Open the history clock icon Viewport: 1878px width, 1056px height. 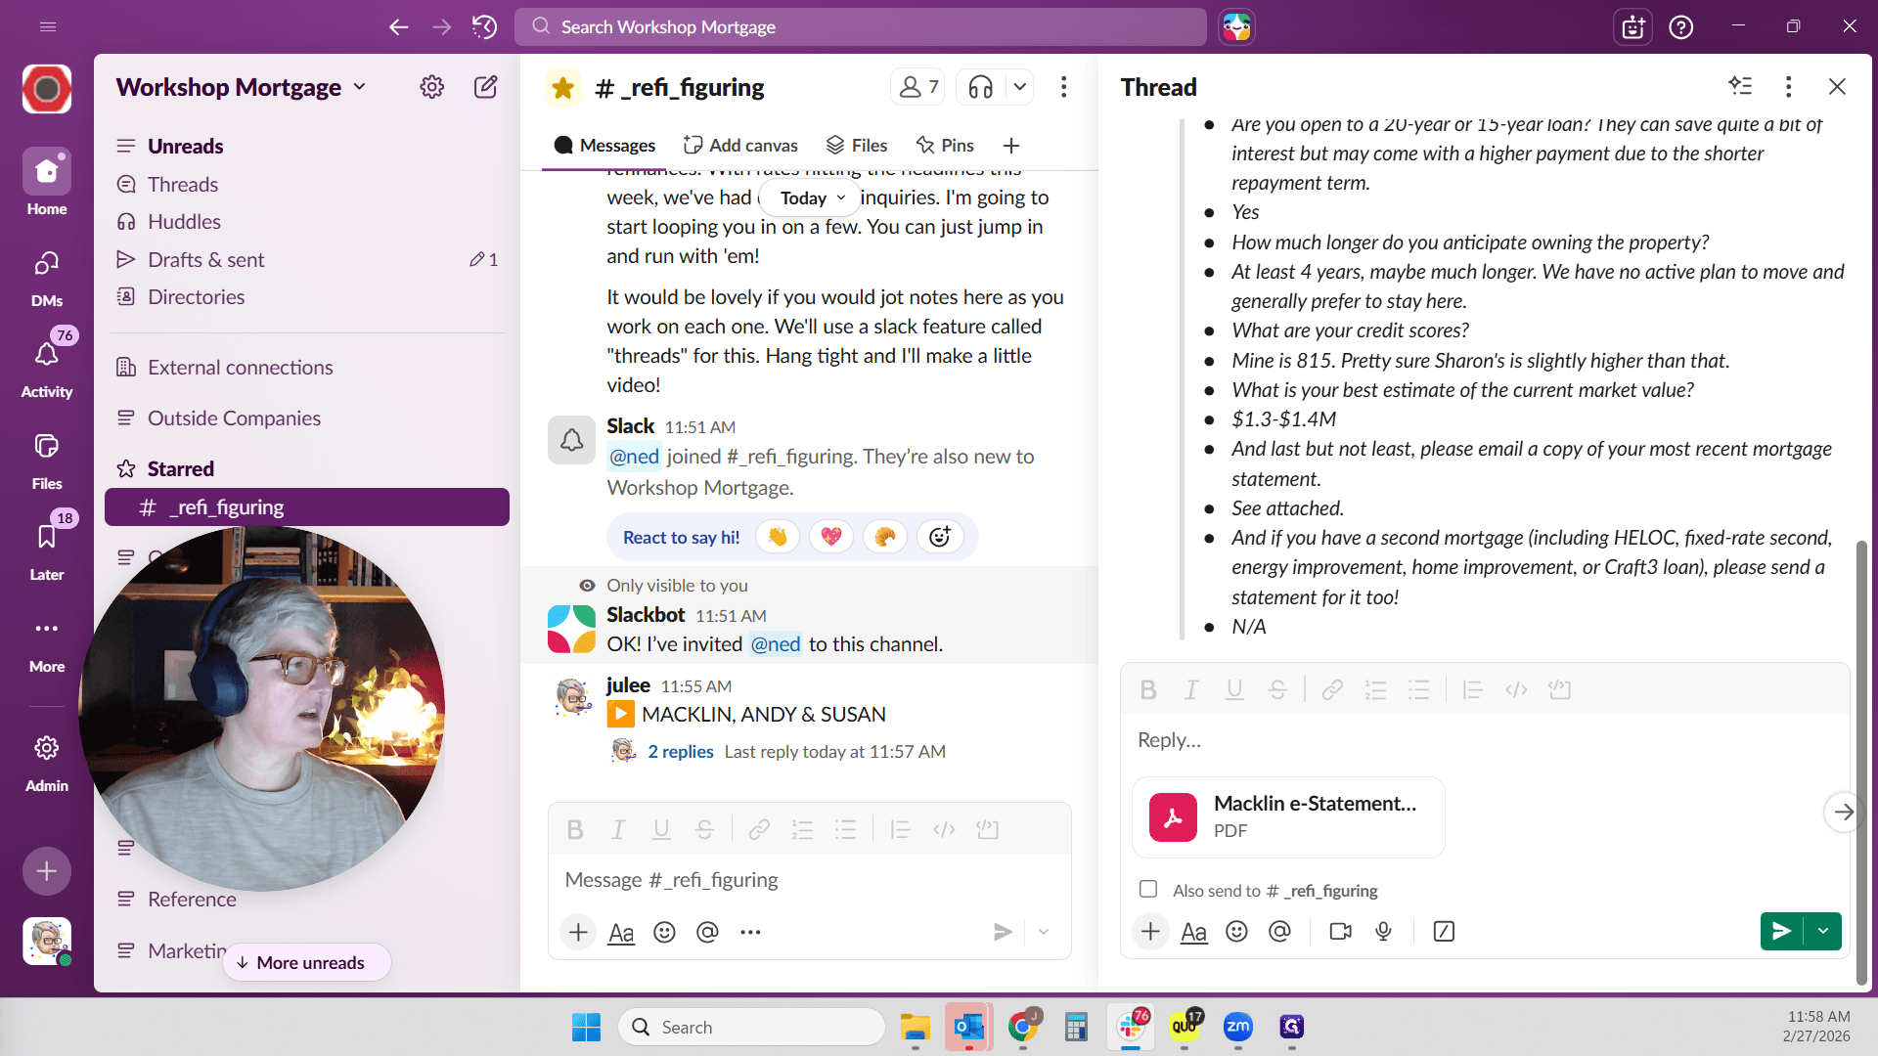pos(484,26)
